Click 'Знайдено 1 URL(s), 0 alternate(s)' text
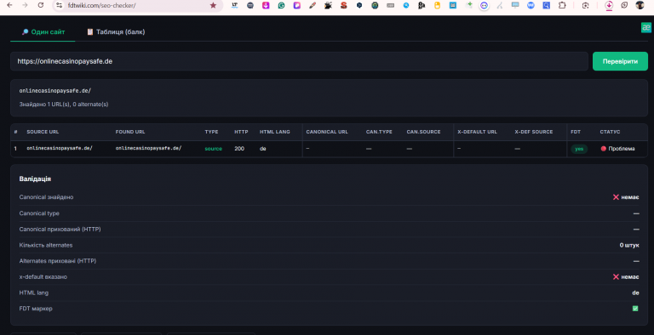Screen dimensions: 654x335 point(64,105)
